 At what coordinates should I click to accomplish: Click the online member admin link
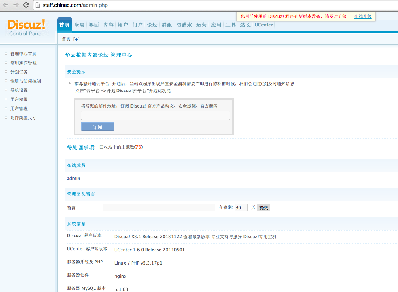[73, 179]
